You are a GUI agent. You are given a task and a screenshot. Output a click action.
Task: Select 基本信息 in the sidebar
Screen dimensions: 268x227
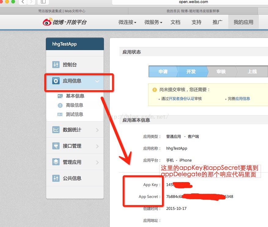[75, 96]
